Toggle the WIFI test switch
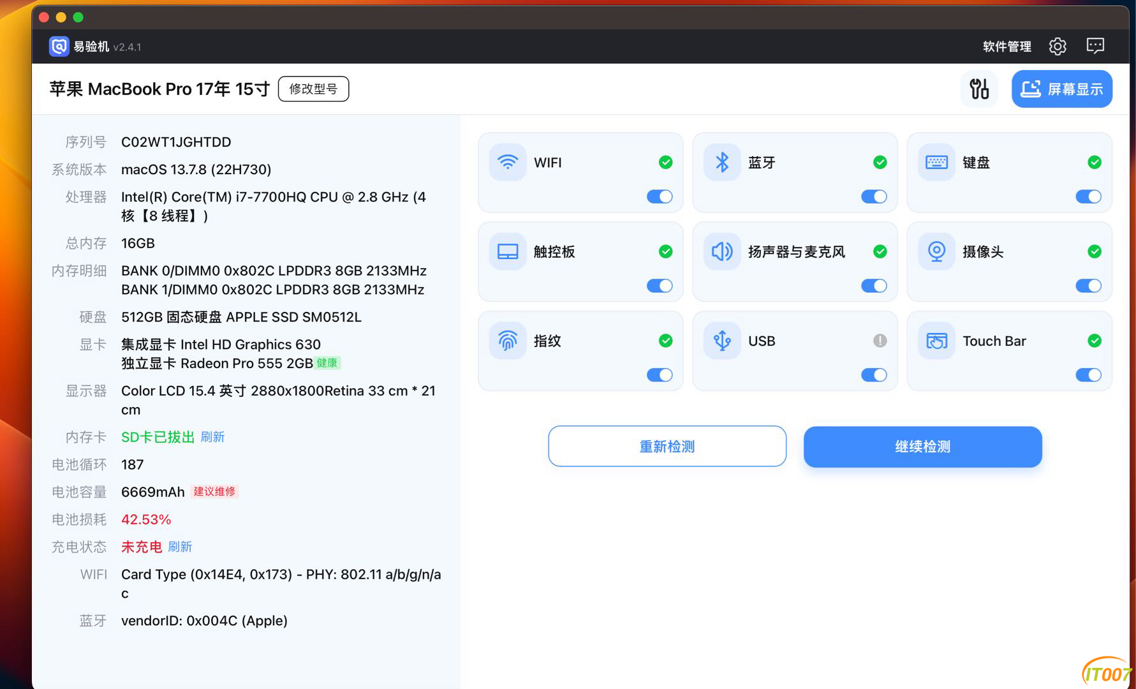This screenshot has width=1136, height=689. (660, 196)
